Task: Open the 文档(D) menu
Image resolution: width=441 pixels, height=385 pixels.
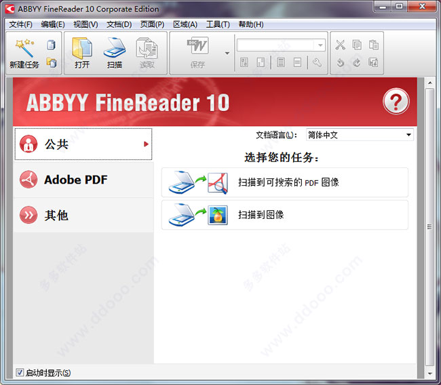Action: coord(119,24)
